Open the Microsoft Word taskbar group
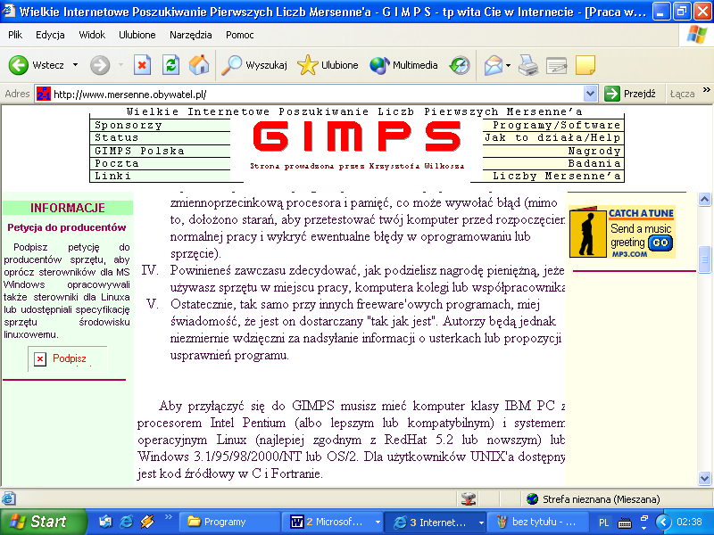This screenshot has width=714, height=535. [331, 522]
